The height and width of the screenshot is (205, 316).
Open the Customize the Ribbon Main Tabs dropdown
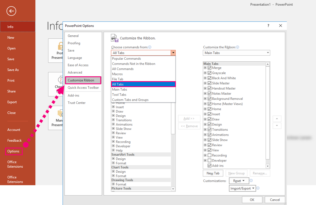[236, 53]
